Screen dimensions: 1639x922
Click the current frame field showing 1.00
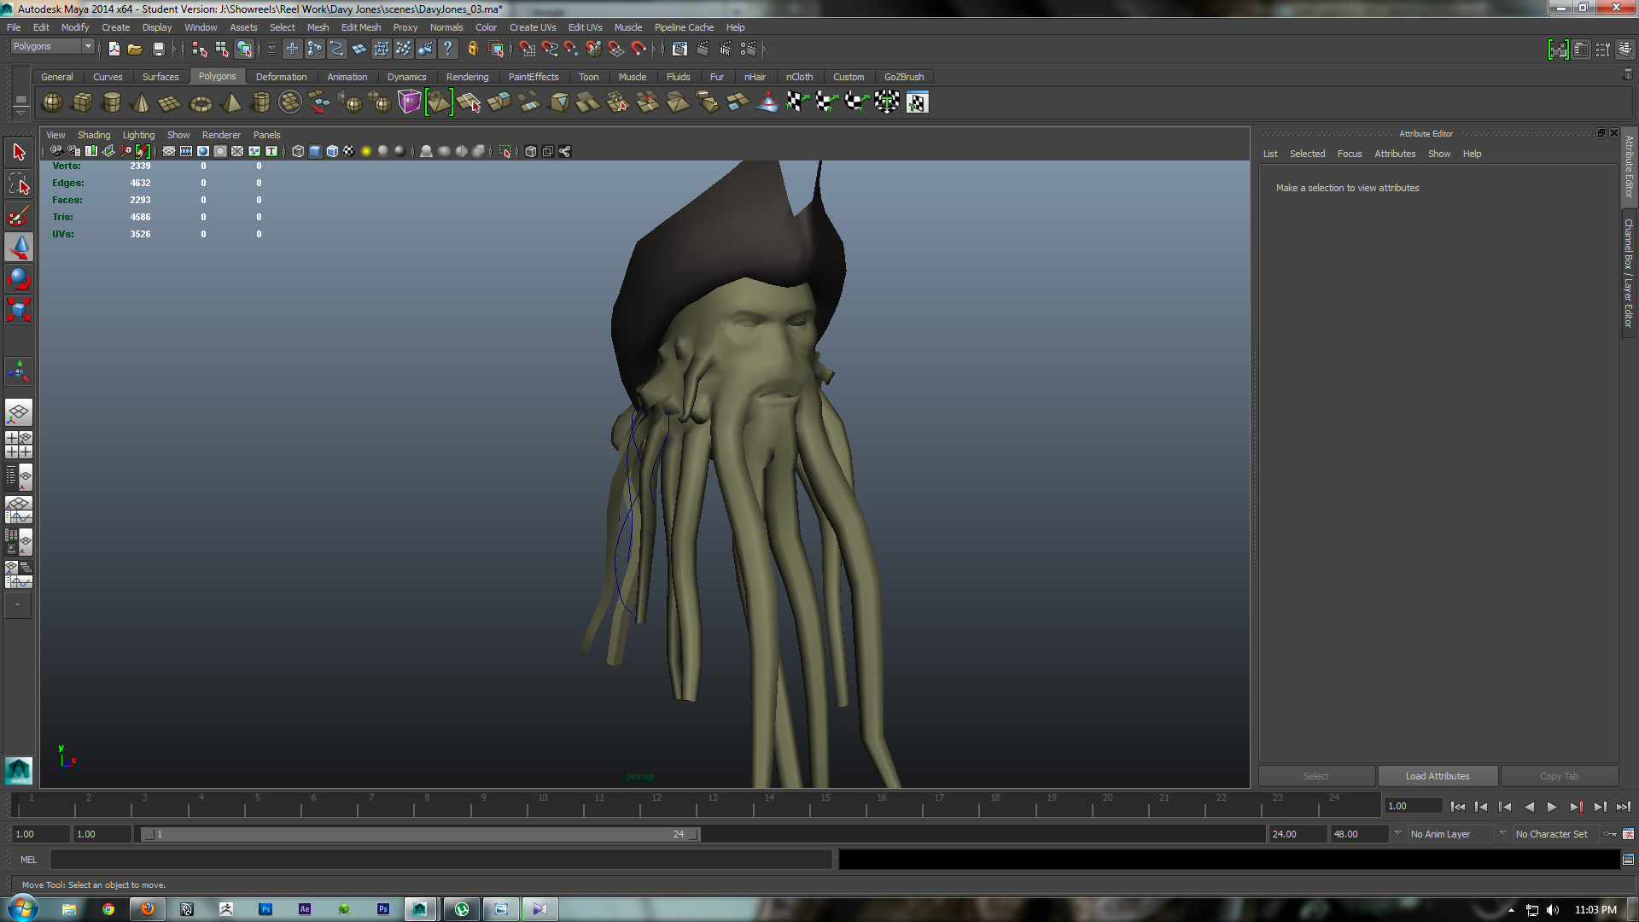tap(1413, 806)
